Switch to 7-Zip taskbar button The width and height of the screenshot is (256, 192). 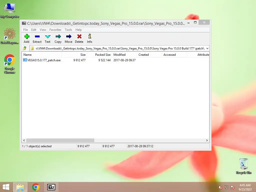tap(51, 187)
